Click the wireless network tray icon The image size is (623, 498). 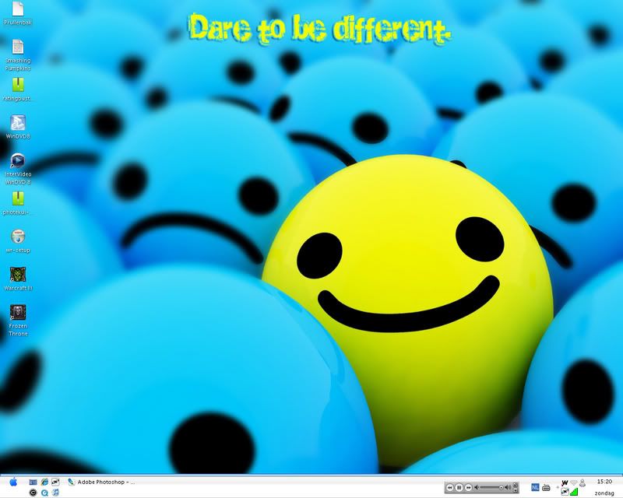click(x=574, y=482)
